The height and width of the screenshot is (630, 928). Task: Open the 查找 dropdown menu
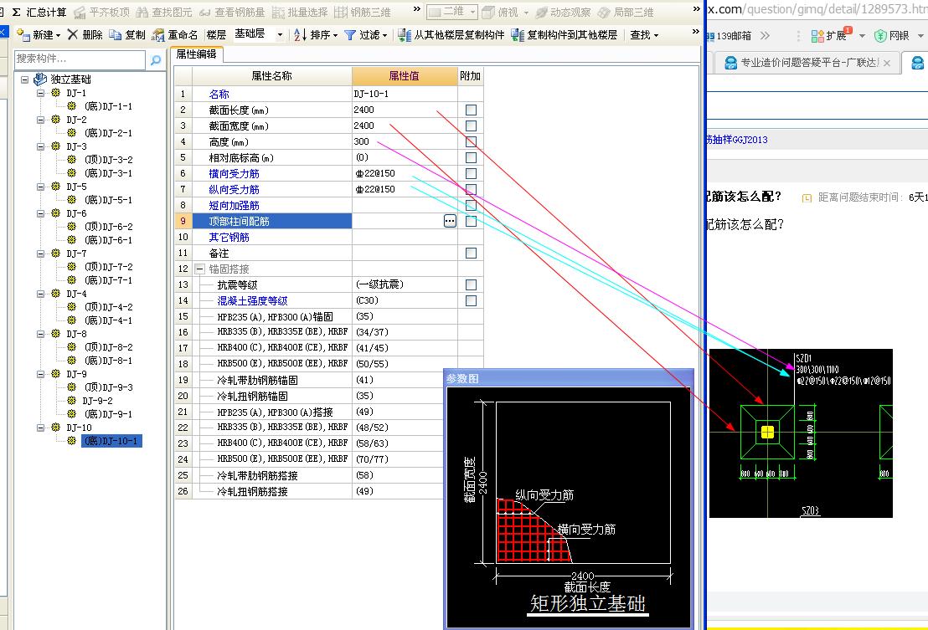point(644,35)
